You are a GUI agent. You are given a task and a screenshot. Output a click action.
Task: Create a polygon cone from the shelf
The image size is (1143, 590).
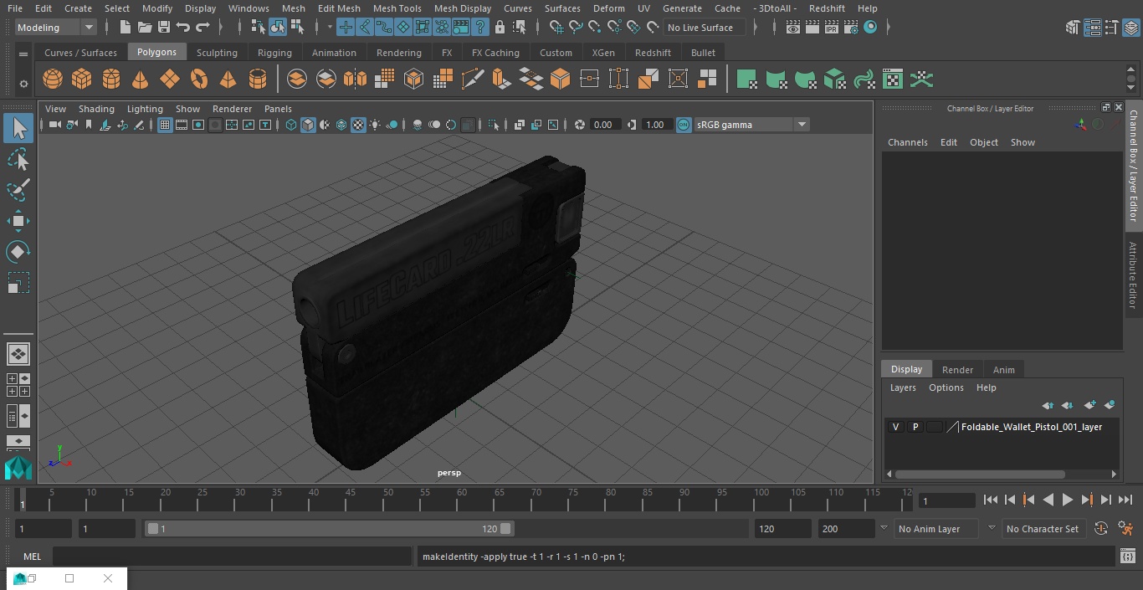tap(141, 80)
